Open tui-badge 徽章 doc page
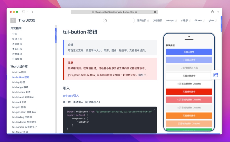 [x=20, y=87]
